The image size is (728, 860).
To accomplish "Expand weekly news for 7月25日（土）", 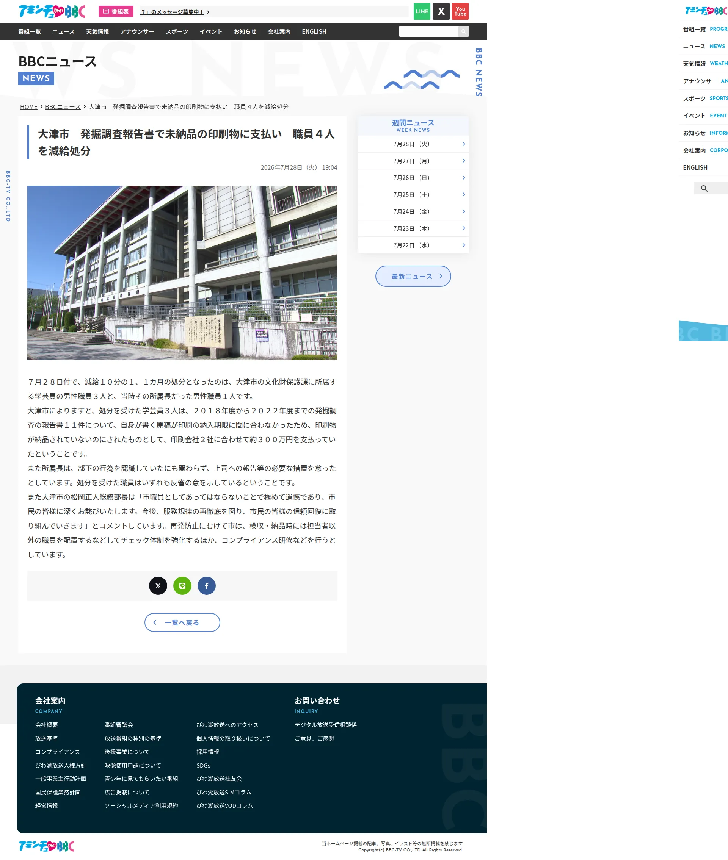I will pyautogui.click(x=413, y=195).
